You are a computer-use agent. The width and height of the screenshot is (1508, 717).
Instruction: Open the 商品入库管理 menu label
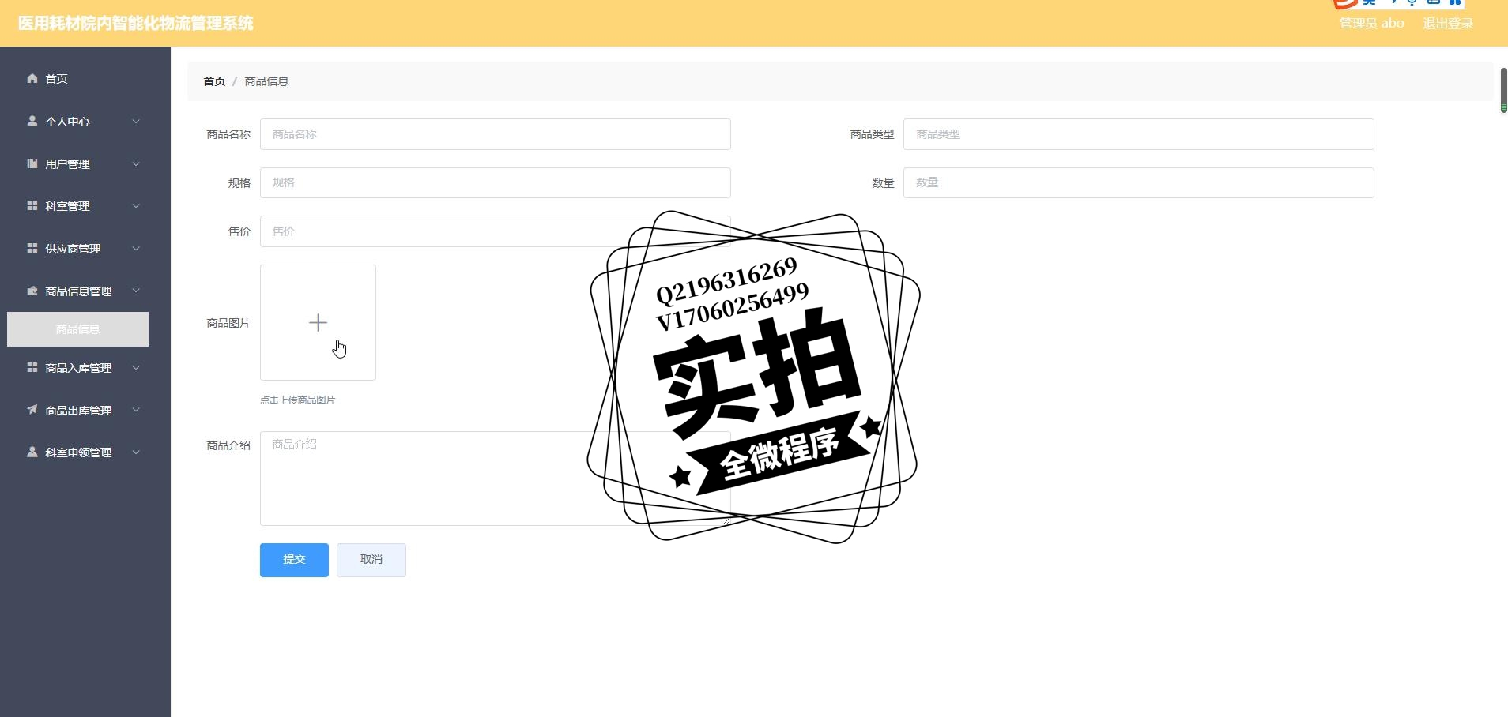coord(78,368)
